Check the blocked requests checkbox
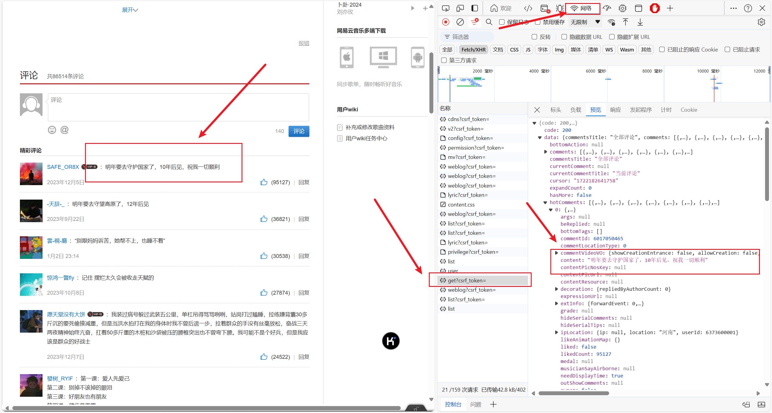Viewport: 772px width, 413px height. click(727, 49)
